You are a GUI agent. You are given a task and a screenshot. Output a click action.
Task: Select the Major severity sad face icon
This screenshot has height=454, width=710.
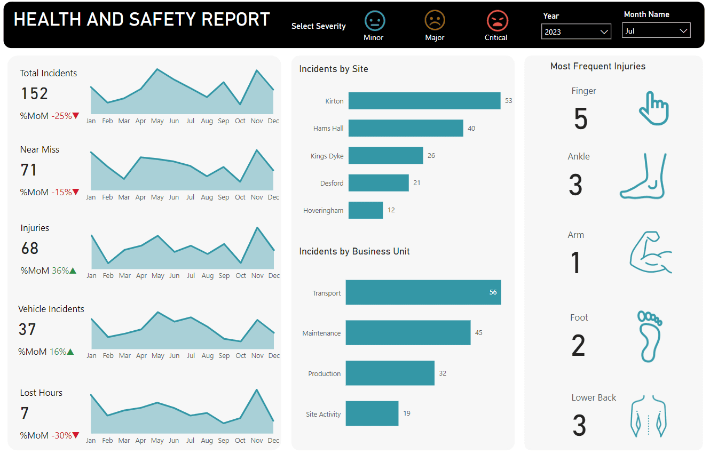coord(435,21)
